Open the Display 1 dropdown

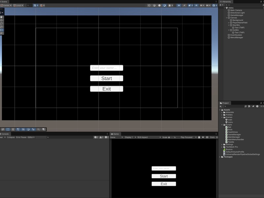pos(130,137)
